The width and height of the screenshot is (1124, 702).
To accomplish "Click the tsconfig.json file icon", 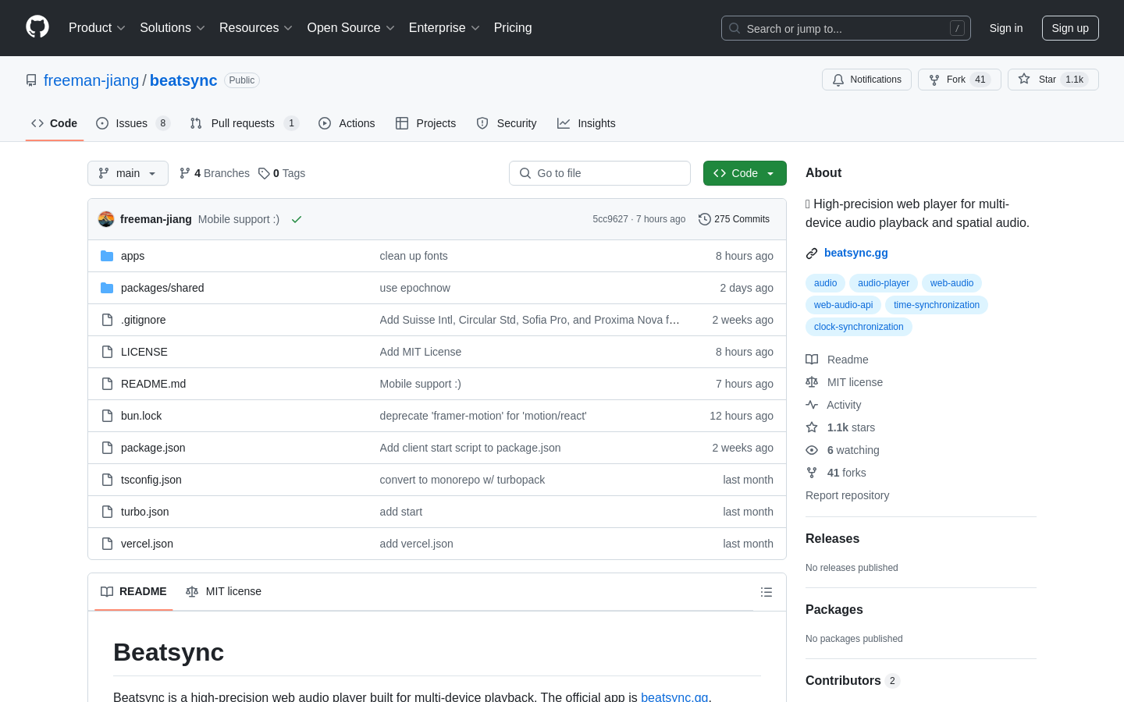I will (x=107, y=480).
